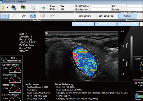Screen dimensions: 143x101
Task: Open the Echogenicity dropdown arrow
Action: tap(95, 16)
